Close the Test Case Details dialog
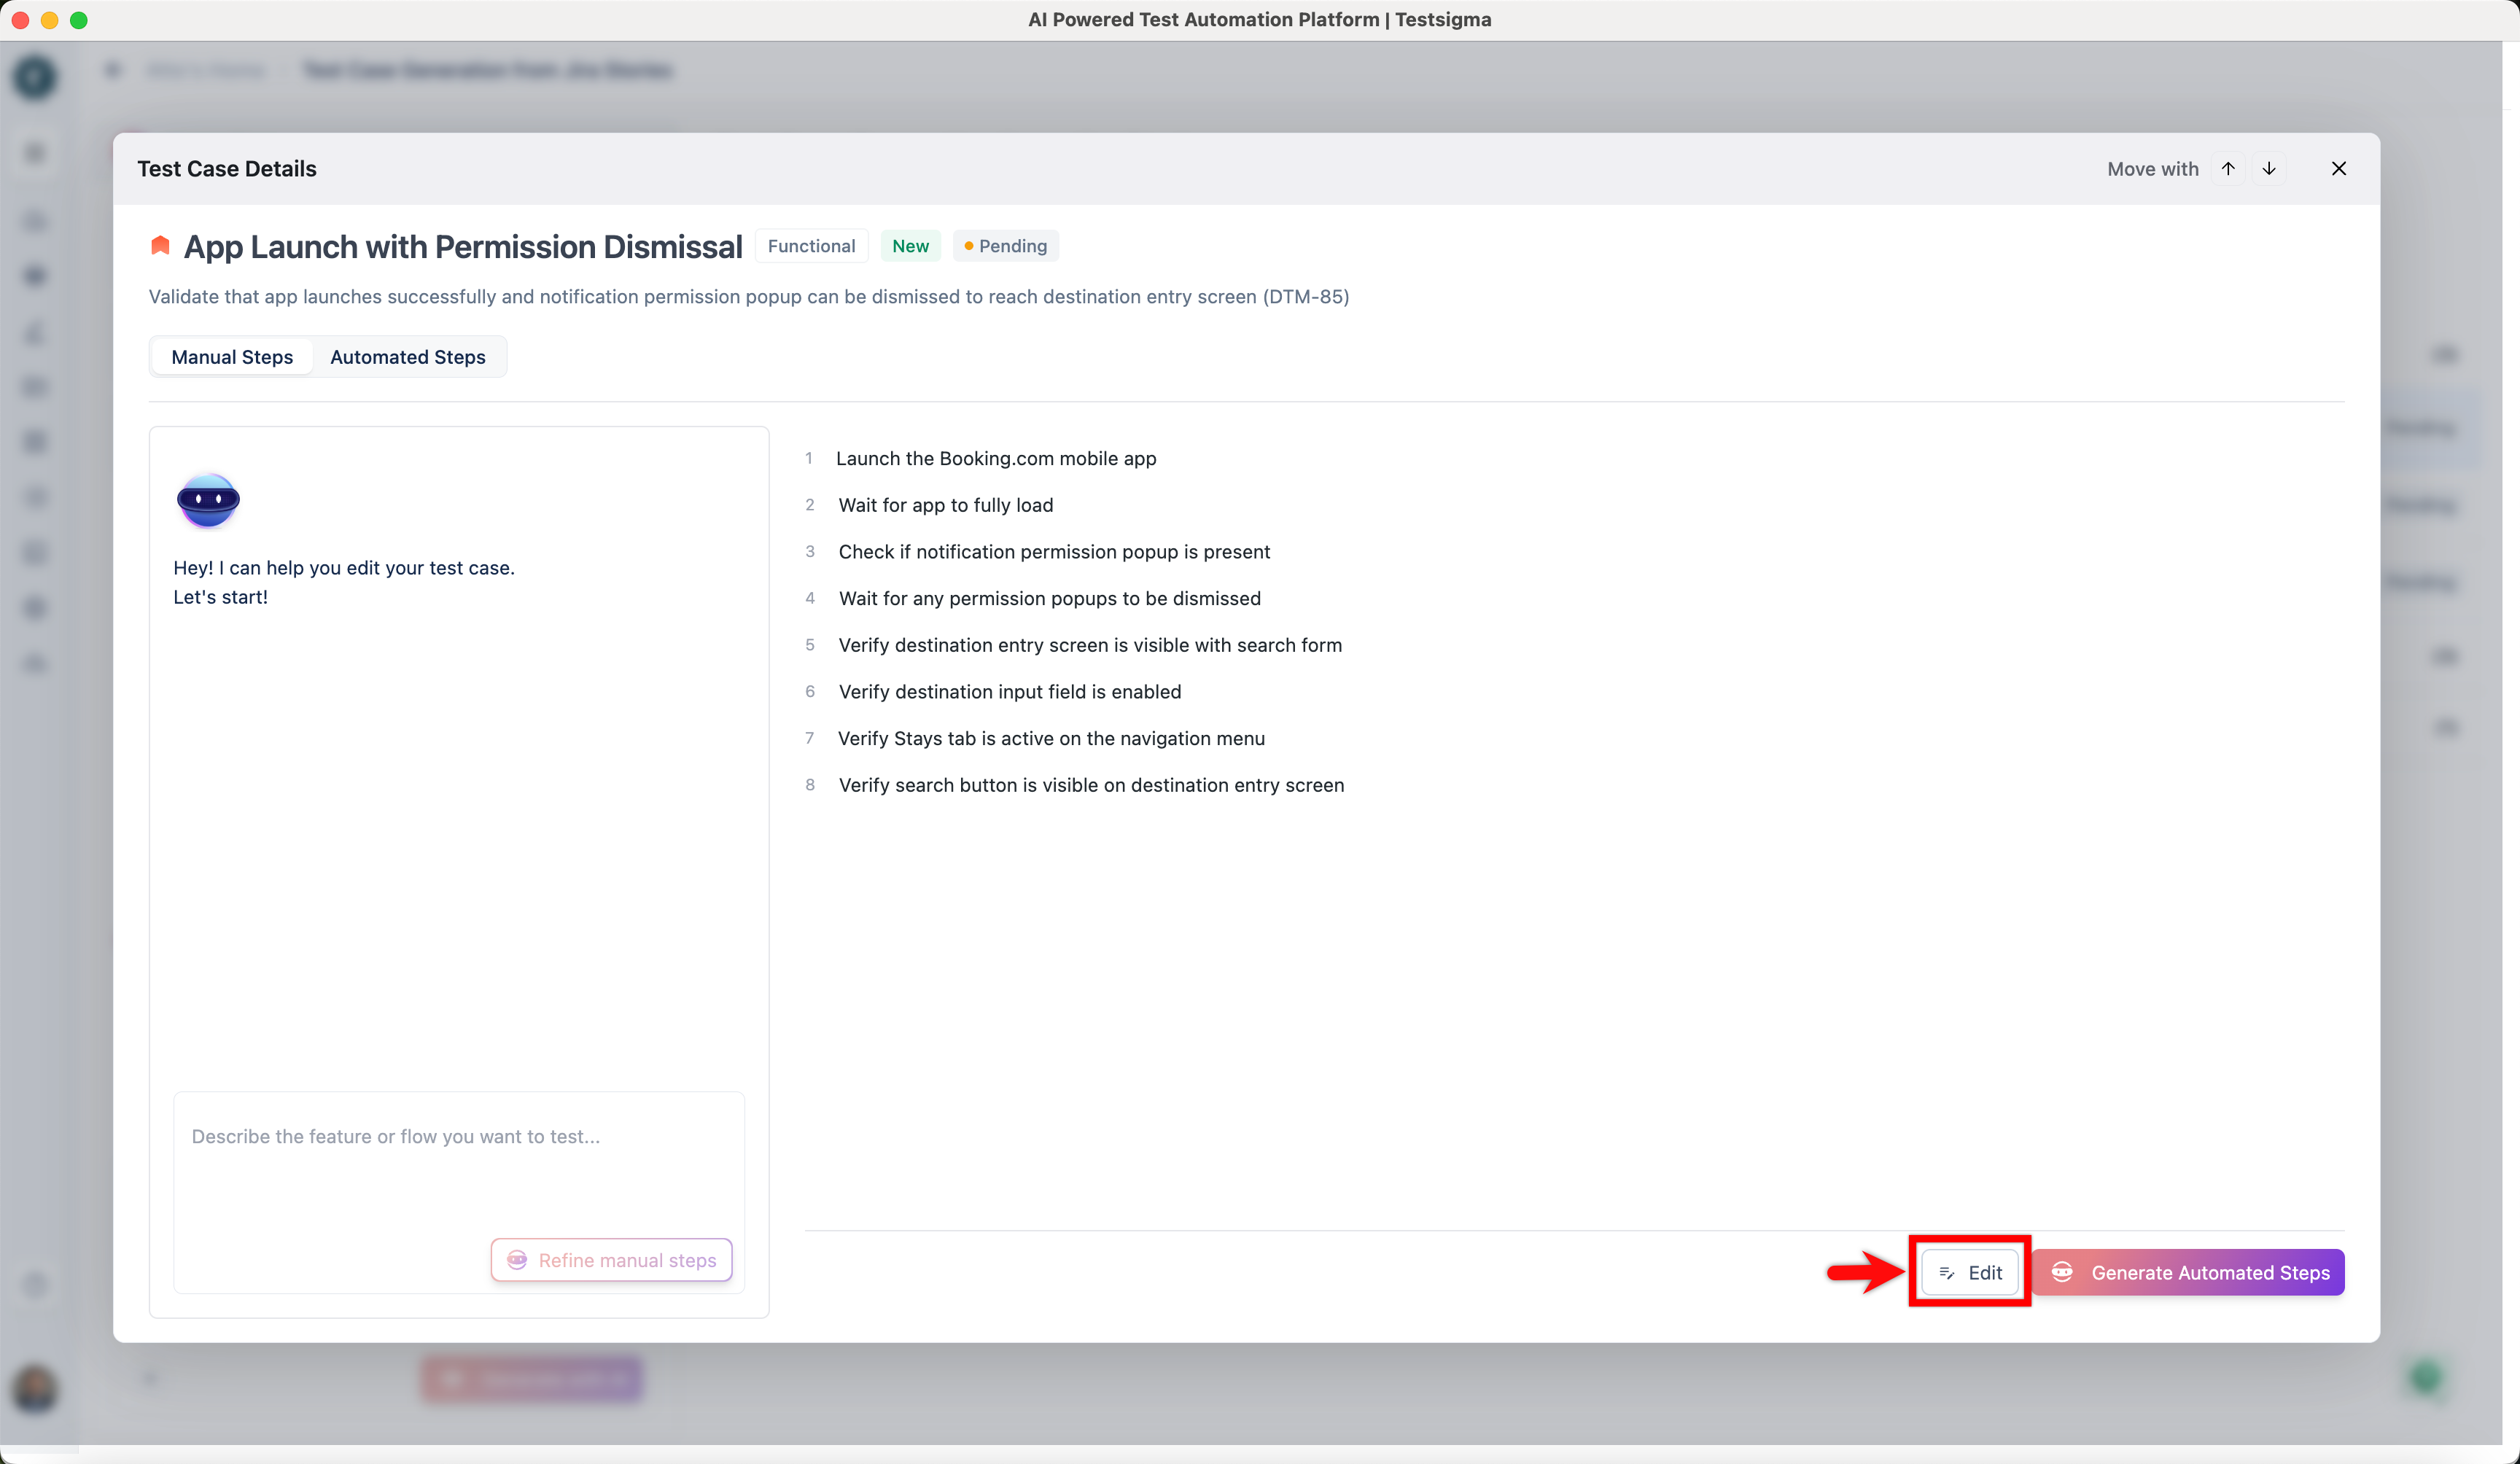 (2338, 169)
